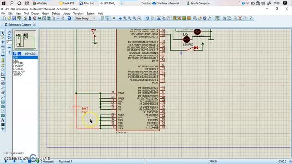
Task: Open the Design menu
Action: [x=36, y=13]
